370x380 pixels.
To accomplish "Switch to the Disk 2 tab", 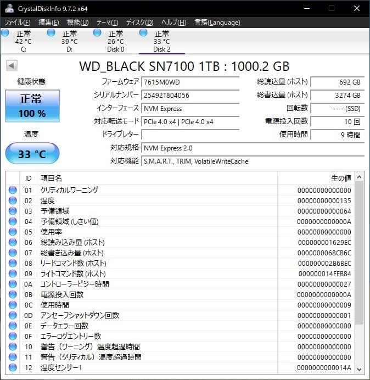I will (x=161, y=41).
